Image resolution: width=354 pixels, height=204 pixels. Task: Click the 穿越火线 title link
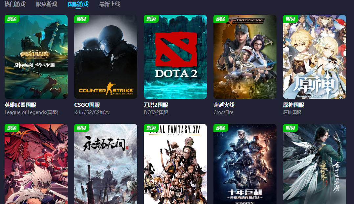[224, 105]
